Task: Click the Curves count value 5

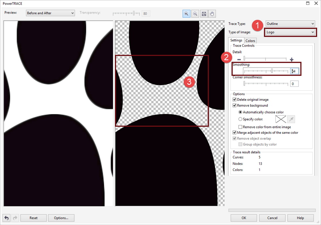Action: (259, 157)
